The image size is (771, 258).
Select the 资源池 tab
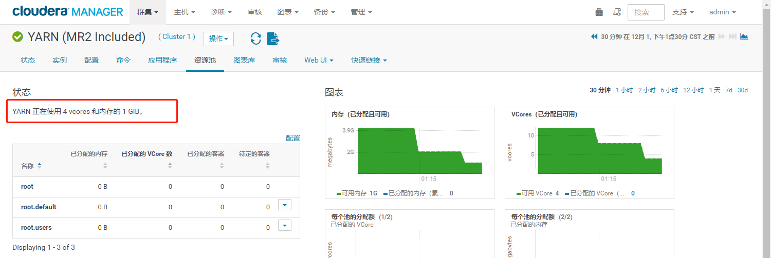point(205,60)
